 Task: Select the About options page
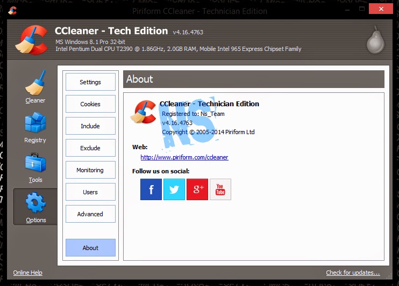90,248
